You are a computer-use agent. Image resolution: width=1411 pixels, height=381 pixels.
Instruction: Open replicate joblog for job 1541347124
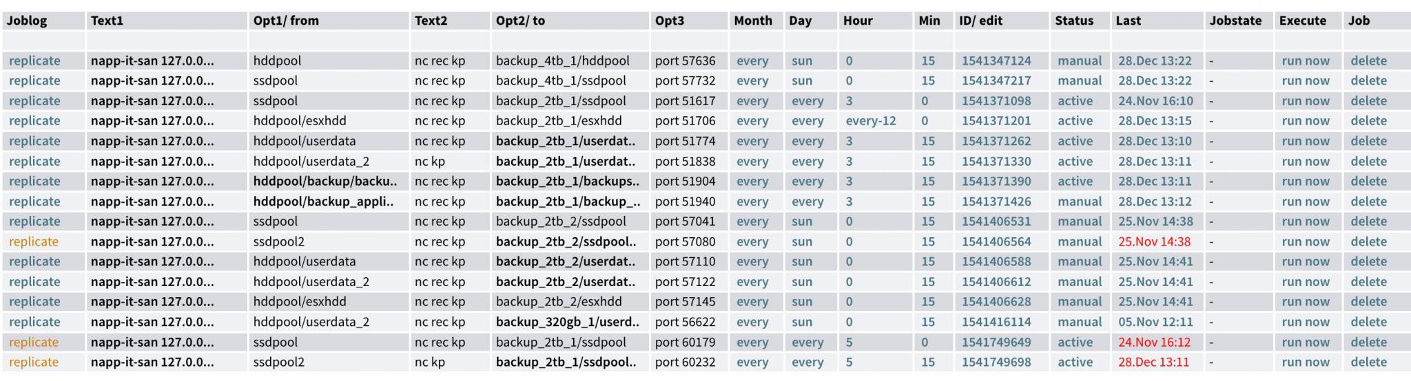click(34, 61)
